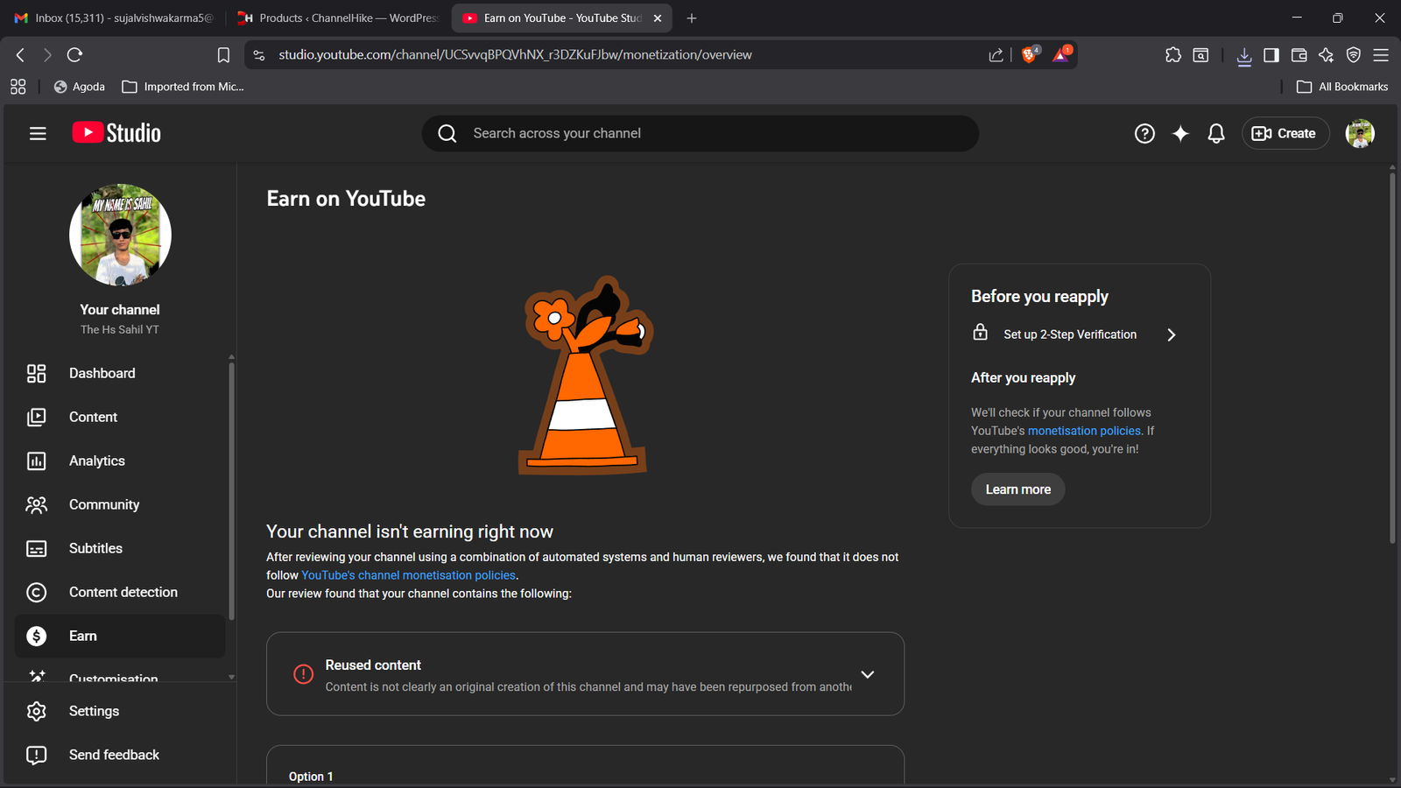This screenshot has width=1401, height=788.
Task: Click the Brave Shields icon
Action: coord(1030,54)
